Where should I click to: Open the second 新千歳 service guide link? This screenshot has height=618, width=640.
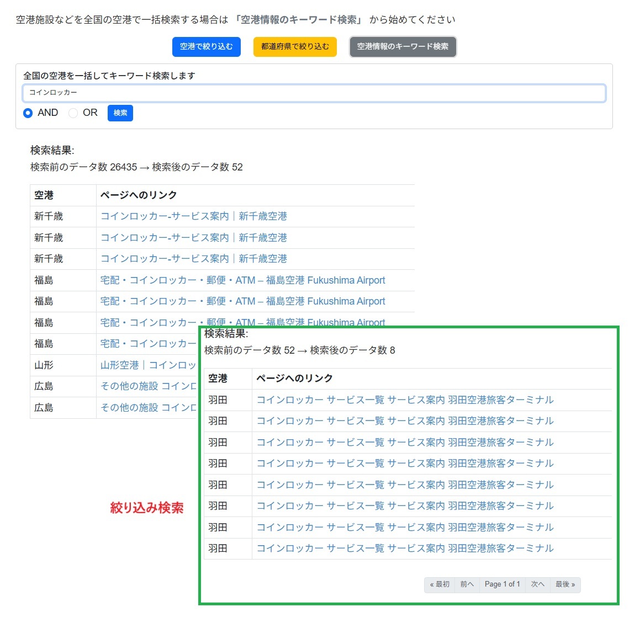pos(194,237)
